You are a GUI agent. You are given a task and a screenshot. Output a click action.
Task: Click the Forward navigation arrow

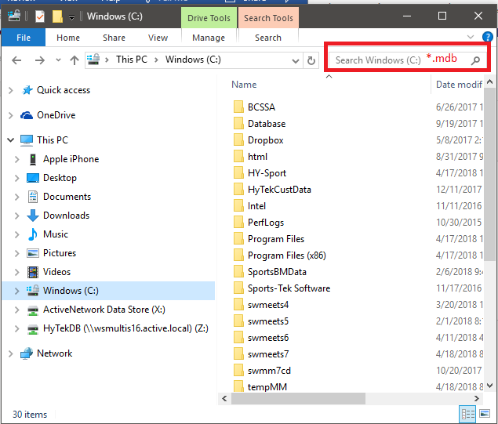click(x=40, y=60)
